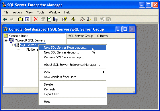Choose Help in the context menu
This screenshot has width=160, height=111.
(73, 102)
